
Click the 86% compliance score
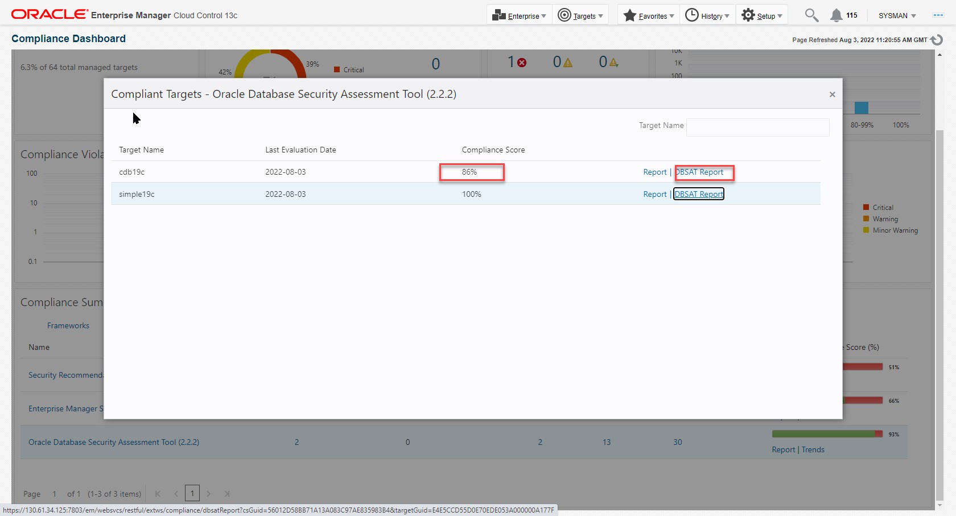pyautogui.click(x=469, y=172)
